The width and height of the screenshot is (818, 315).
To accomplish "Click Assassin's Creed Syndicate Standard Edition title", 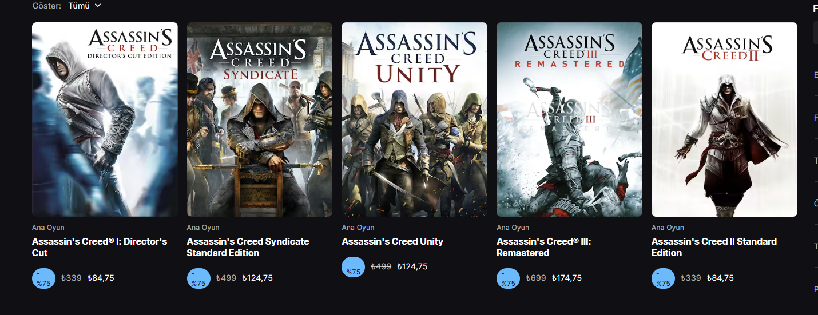I will (248, 247).
